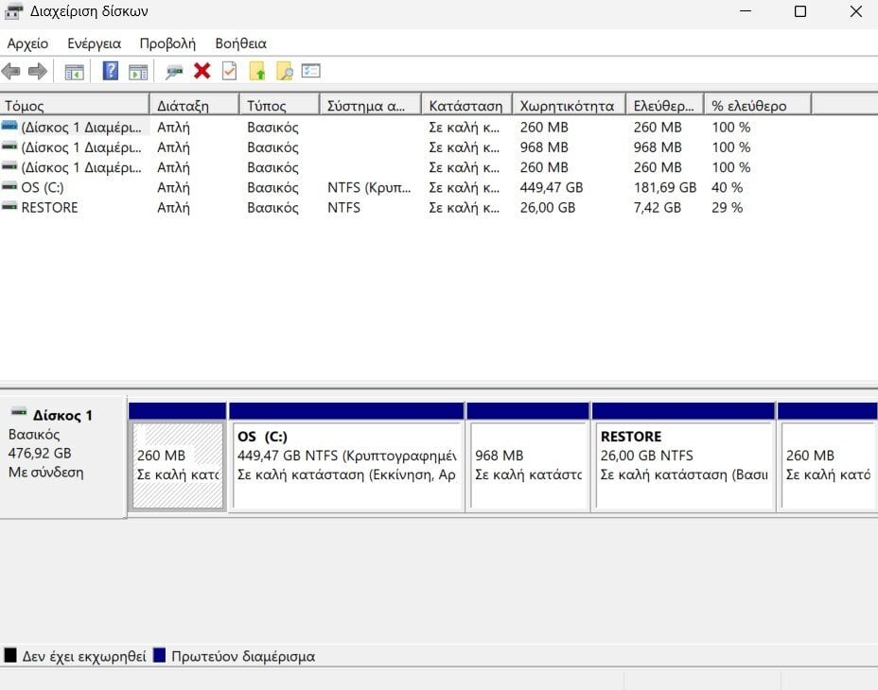
Task: Click the blue primary partition legend swatch
Action: tap(159, 655)
